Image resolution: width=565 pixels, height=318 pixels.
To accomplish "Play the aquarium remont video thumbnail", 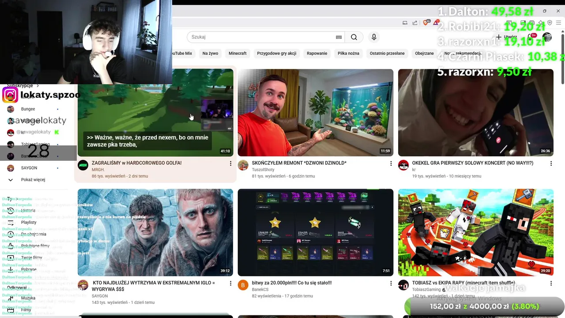I will 316,113.
